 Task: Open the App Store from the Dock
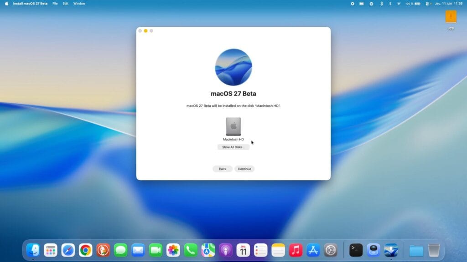(313, 250)
